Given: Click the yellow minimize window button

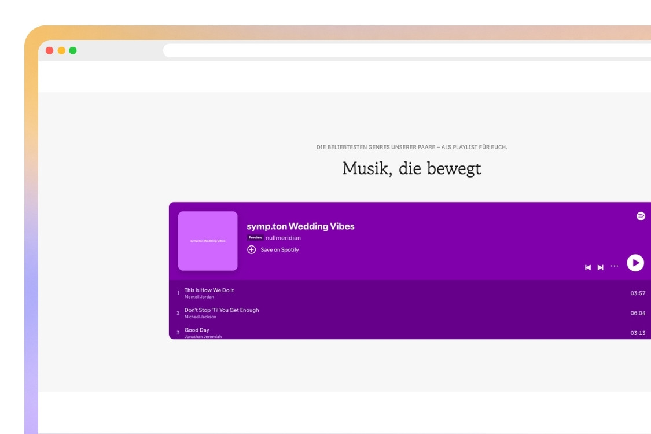Looking at the screenshot, I should point(61,51).
